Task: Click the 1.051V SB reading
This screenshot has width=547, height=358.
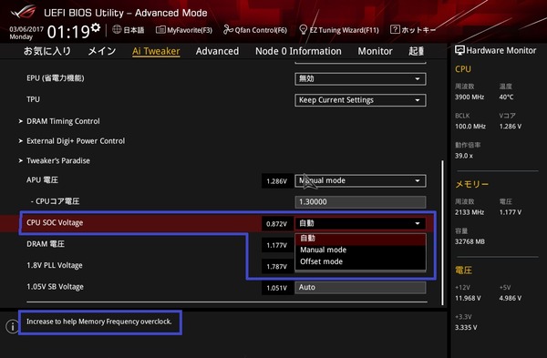Action: click(x=277, y=288)
